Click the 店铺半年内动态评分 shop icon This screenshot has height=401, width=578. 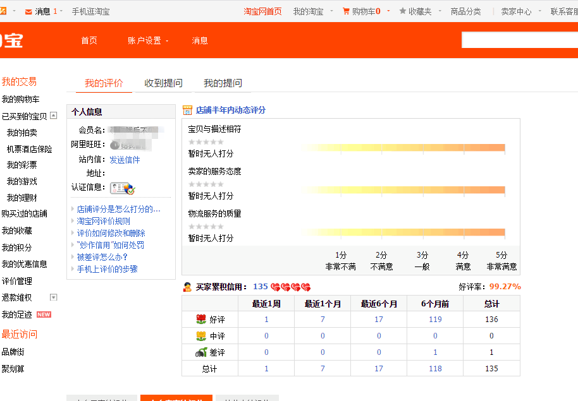pyautogui.click(x=187, y=110)
